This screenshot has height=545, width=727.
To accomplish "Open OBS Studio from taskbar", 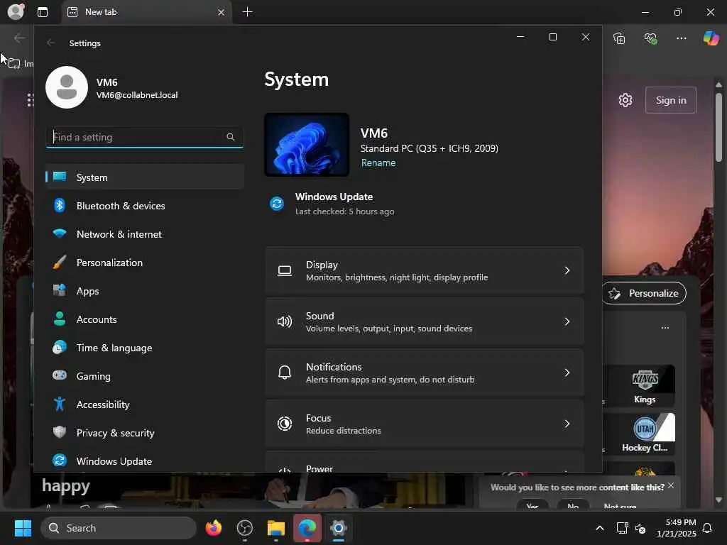I will [x=245, y=528].
